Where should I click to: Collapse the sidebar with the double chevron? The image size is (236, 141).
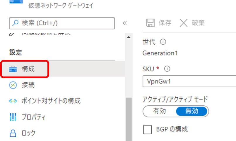click(125, 23)
